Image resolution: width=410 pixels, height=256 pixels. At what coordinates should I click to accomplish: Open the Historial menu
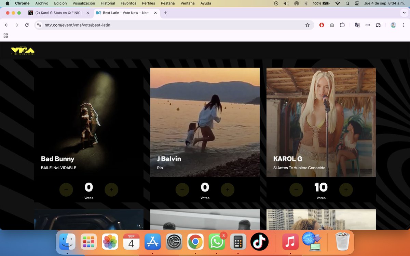pyautogui.click(x=108, y=3)
